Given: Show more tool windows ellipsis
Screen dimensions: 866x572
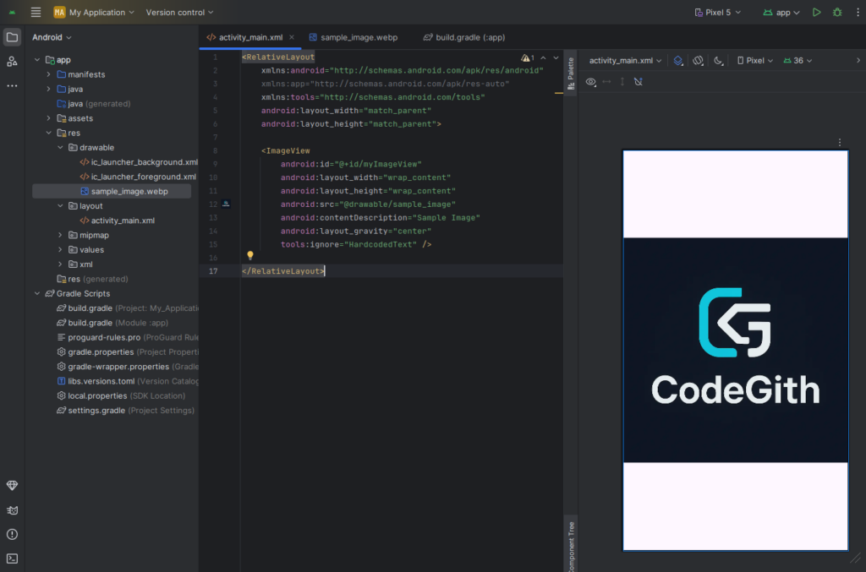Looking at the screenshot, I should coord(12,85).
